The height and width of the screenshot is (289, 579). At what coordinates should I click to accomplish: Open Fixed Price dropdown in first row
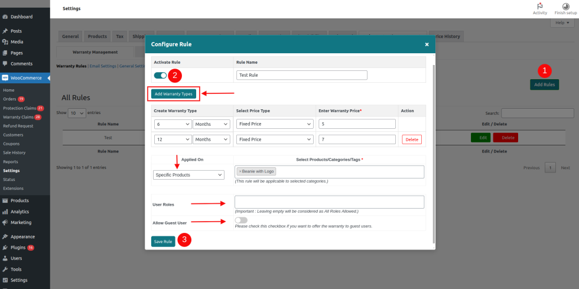pos(275,124)
